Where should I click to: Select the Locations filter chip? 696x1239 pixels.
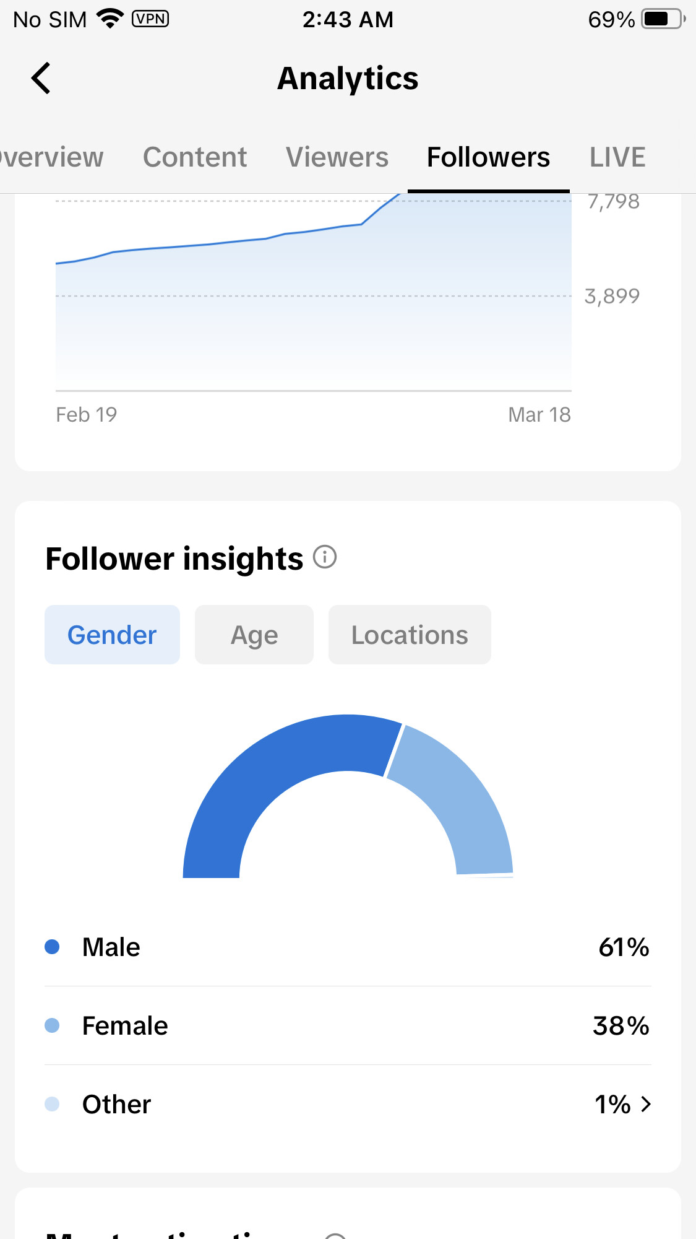point(410,635)
